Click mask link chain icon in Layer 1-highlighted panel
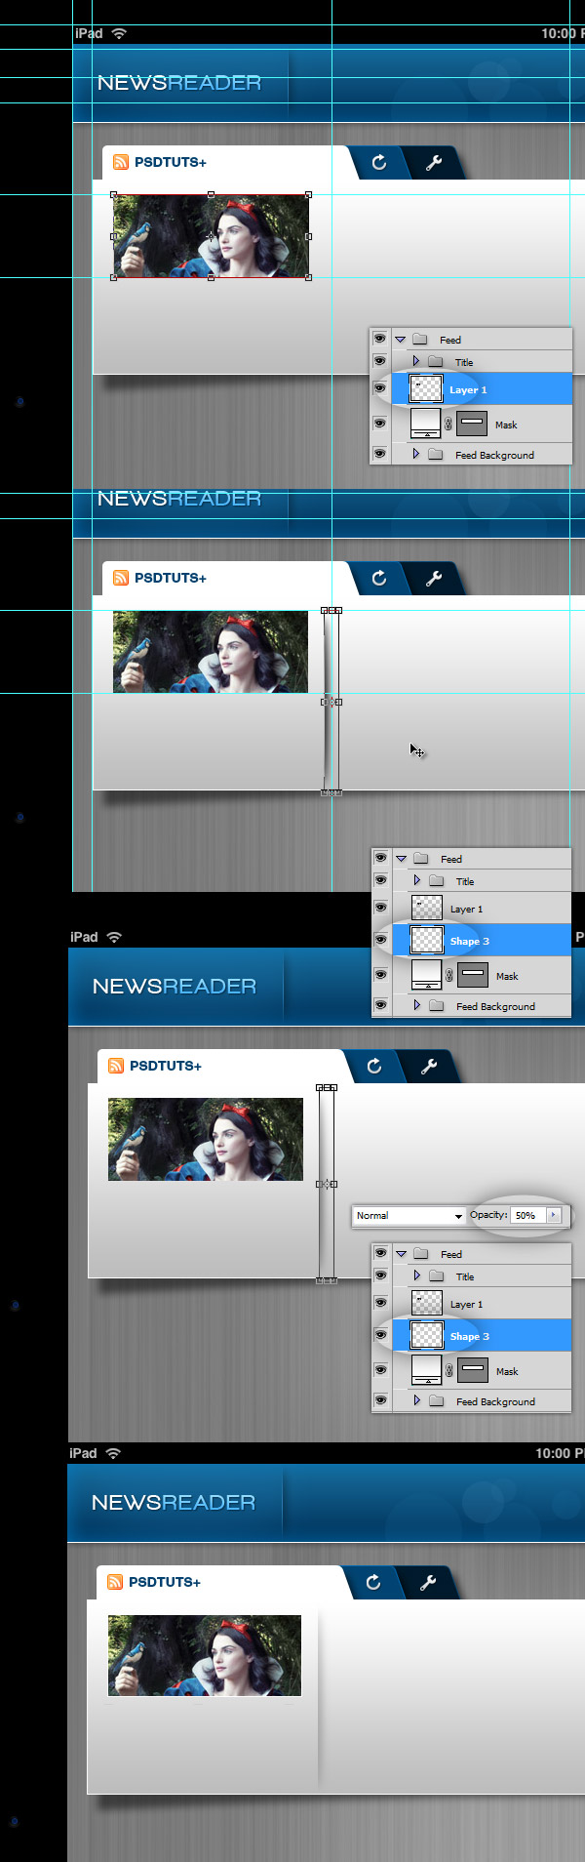The height and width of the screenshot is (1862, 585). pos(448,425)
